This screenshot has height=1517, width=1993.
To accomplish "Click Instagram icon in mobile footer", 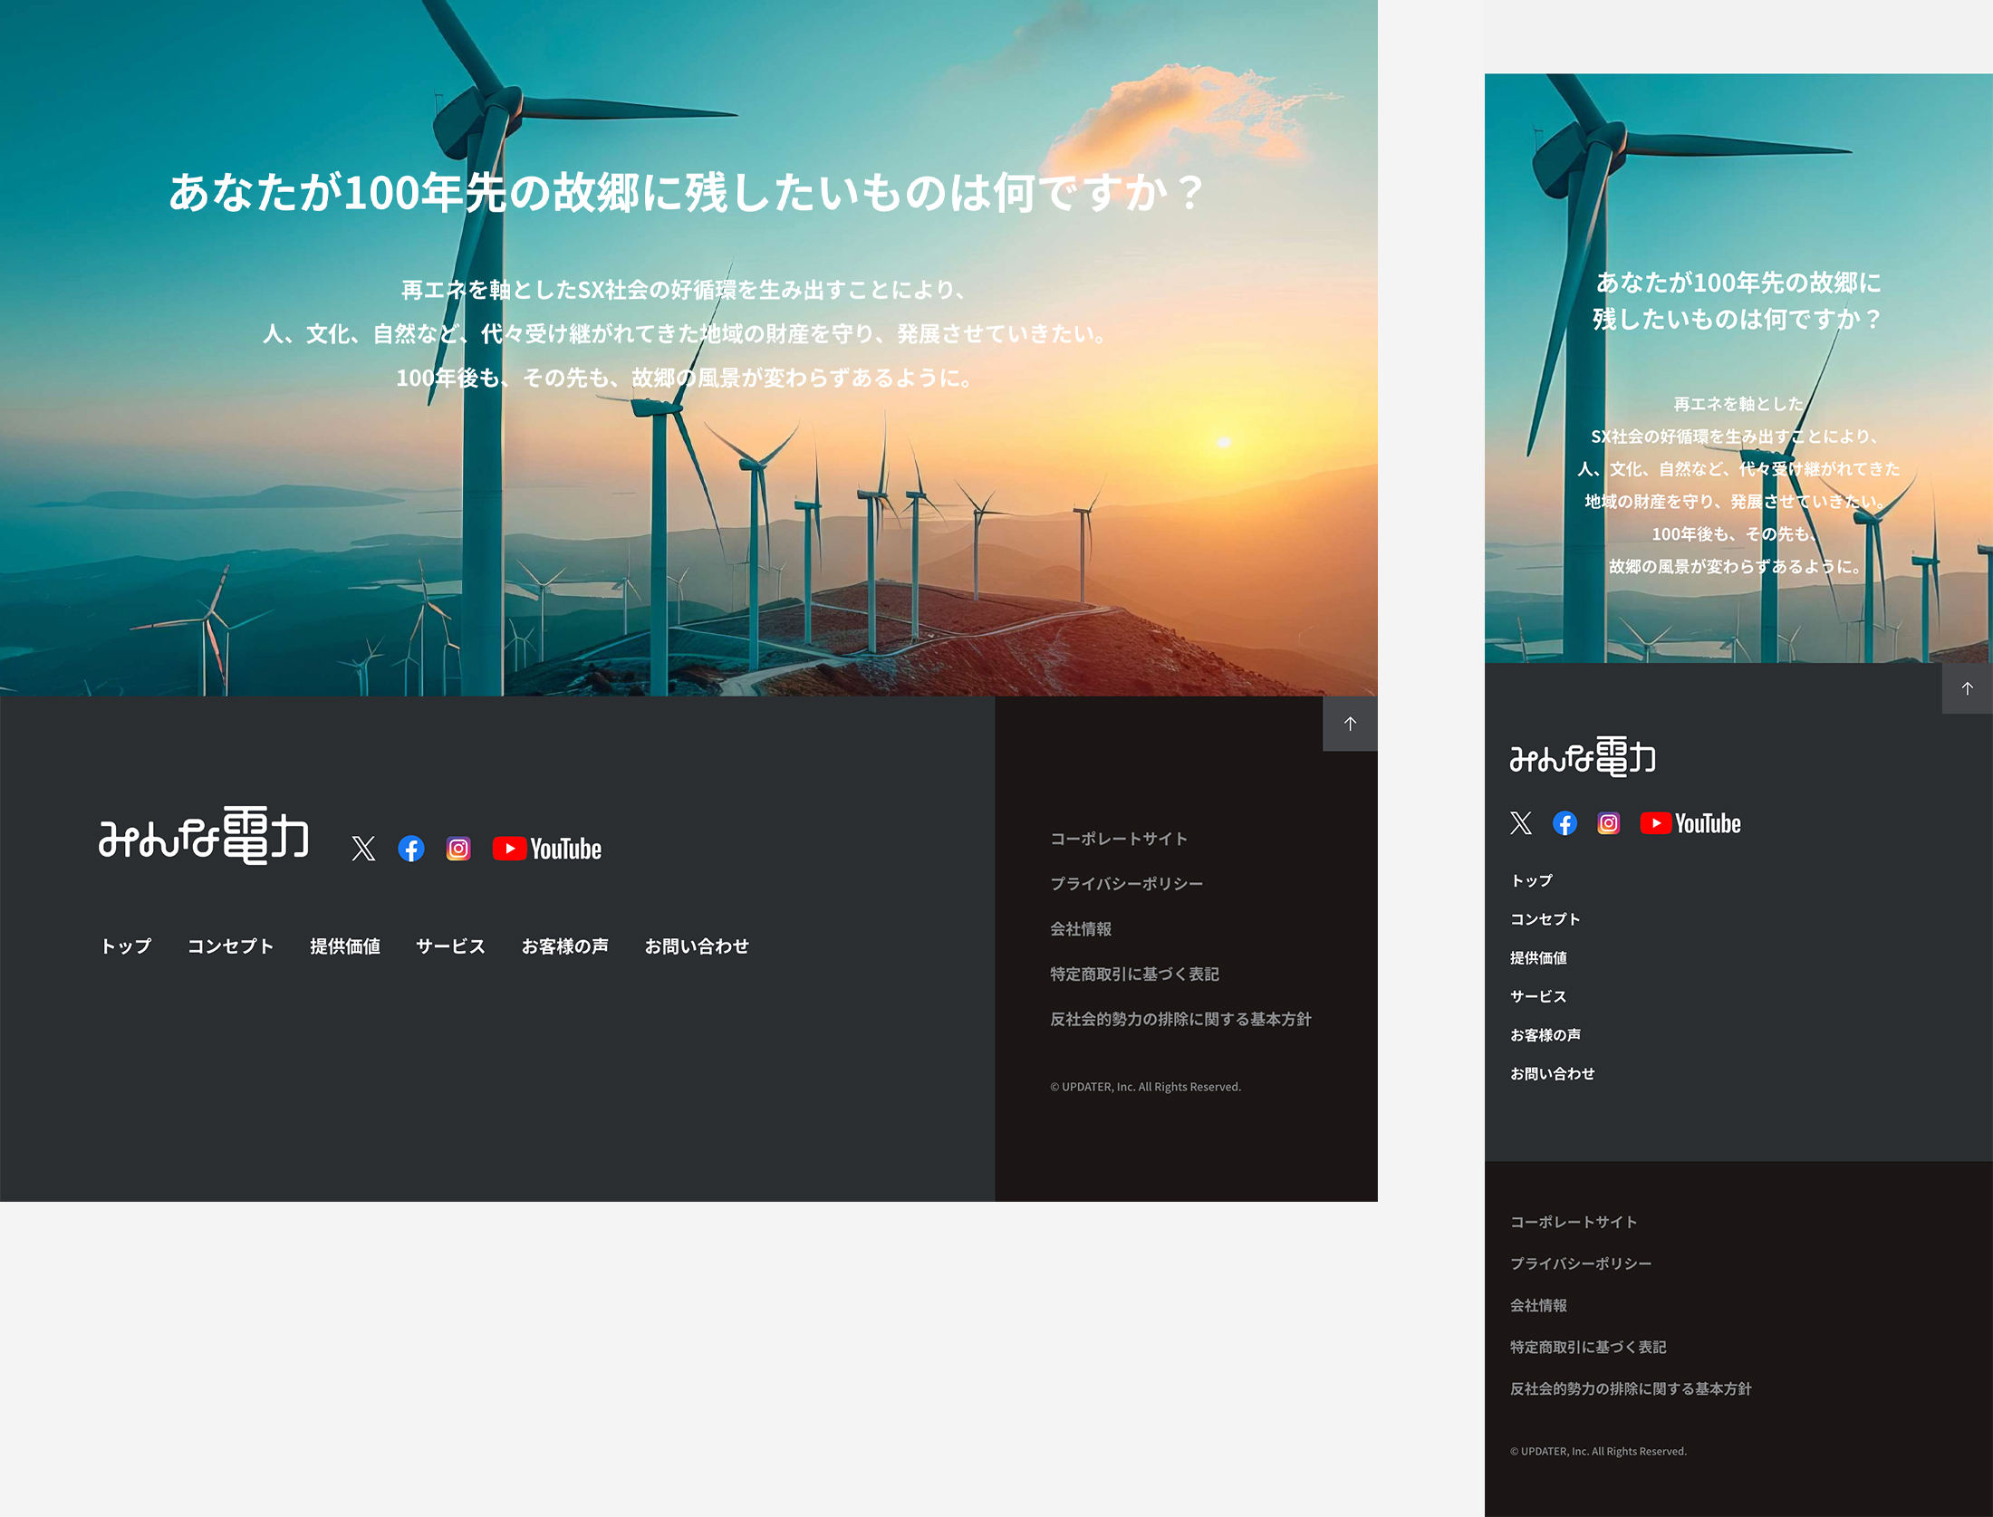I will pyautogui.click(x=1608, y=823).
